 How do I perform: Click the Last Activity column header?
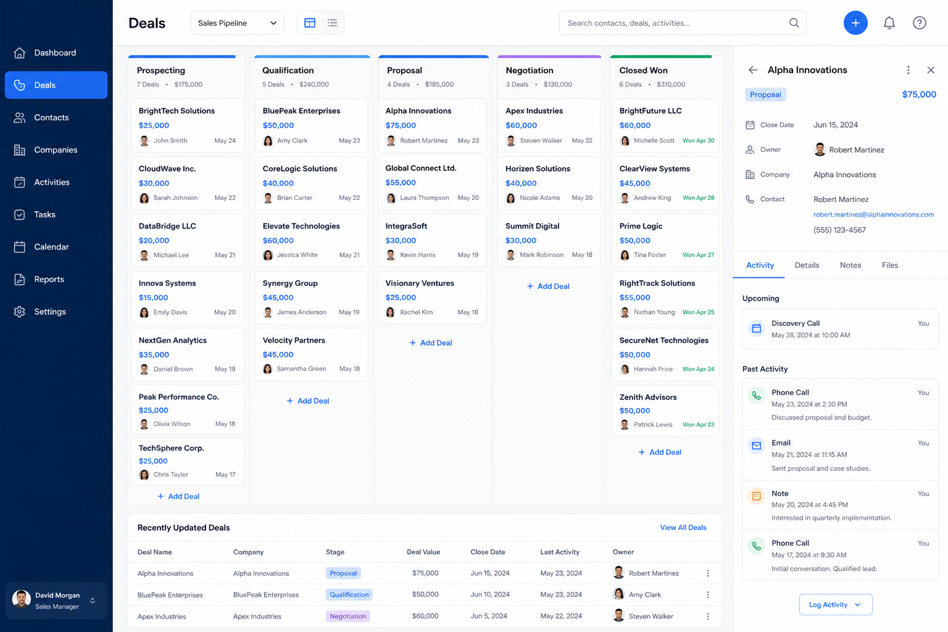(x=560, y=552)
